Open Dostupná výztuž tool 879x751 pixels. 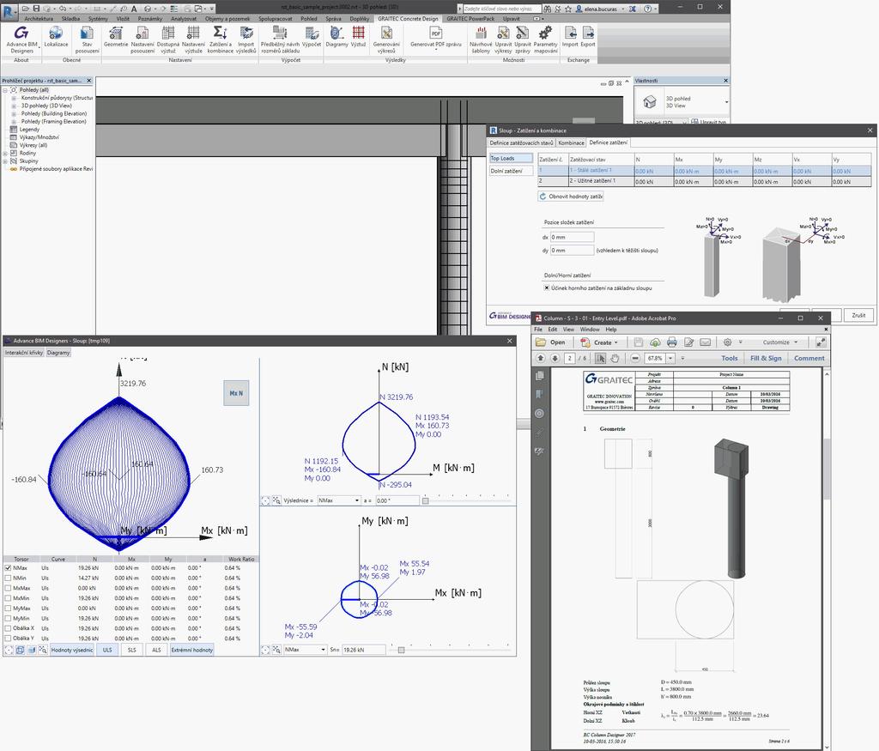(x=168, y=39)
